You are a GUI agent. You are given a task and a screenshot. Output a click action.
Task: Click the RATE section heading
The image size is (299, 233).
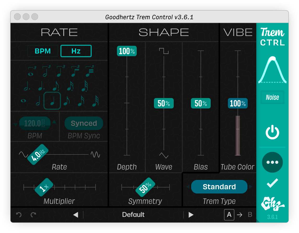tap(59, 32)
